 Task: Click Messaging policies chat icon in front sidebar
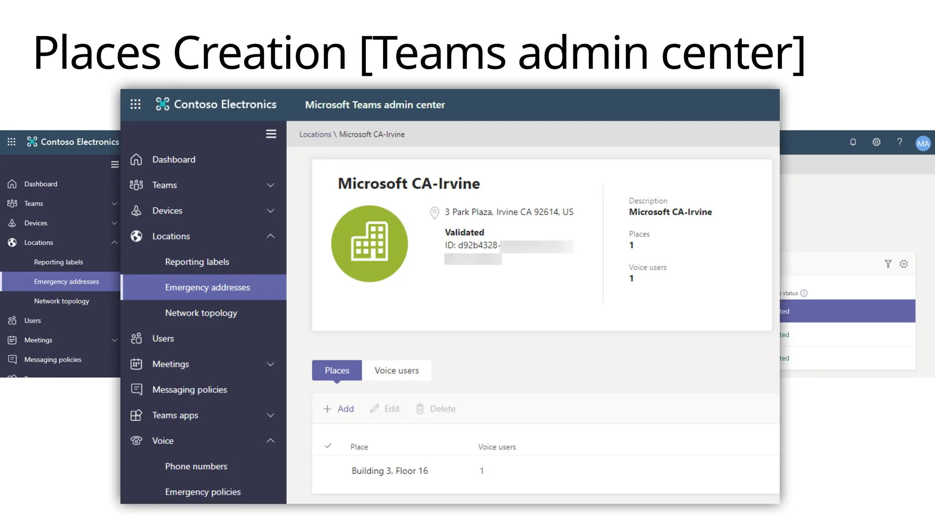pyautogui.click(x=136, y=389)
